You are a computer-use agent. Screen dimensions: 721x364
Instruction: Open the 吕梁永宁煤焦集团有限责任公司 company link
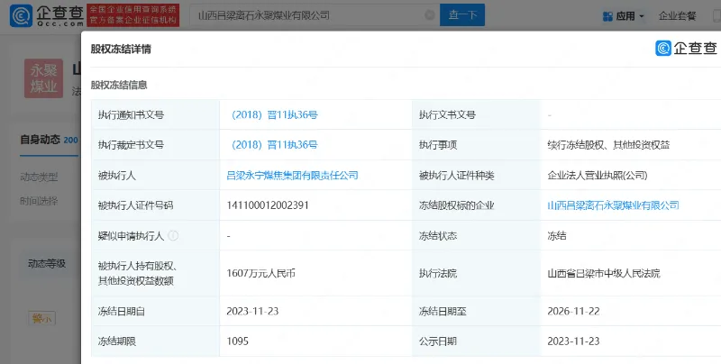pyautogui.click(x=292, y=176)
